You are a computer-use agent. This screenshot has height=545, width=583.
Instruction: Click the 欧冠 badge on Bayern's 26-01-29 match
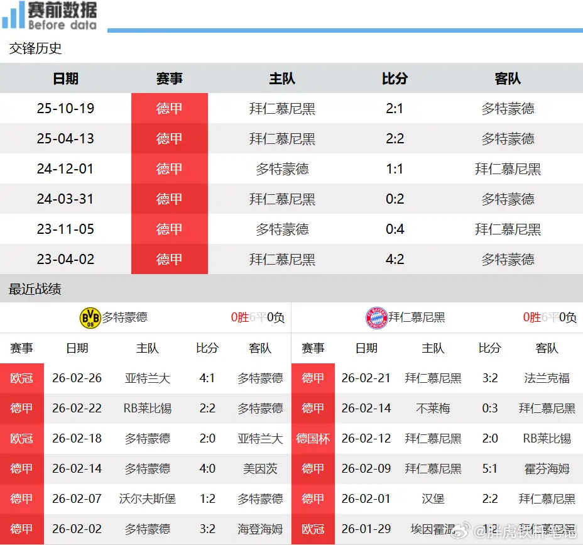click(313, 529)
